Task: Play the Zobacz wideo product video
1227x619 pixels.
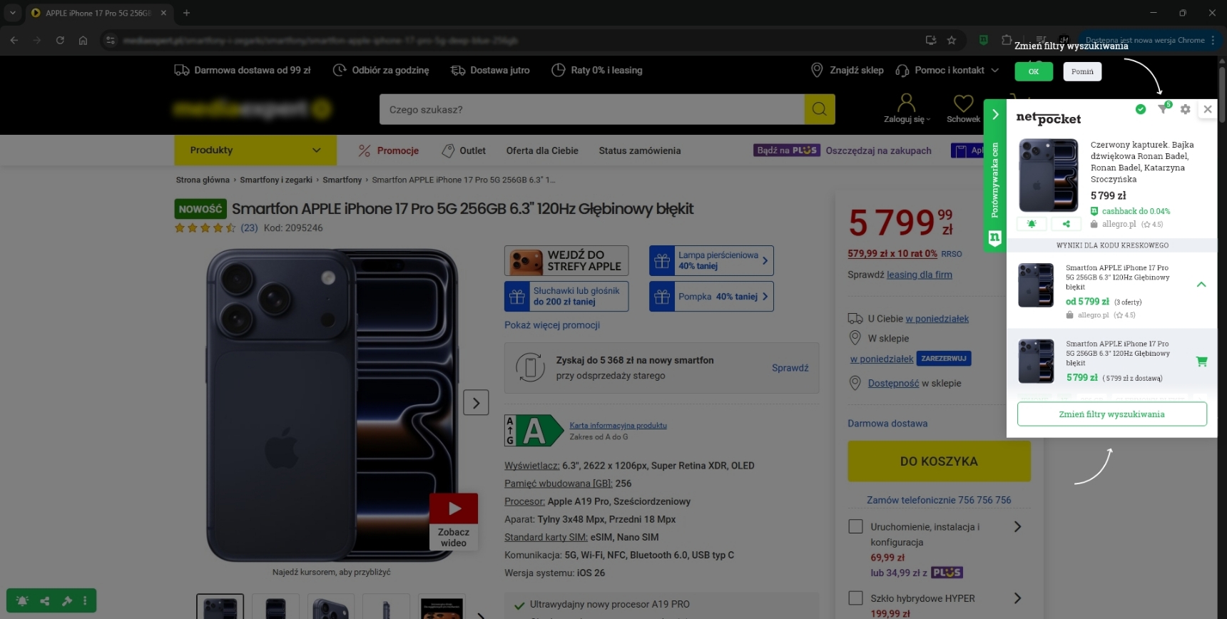Action: point(454,509)
